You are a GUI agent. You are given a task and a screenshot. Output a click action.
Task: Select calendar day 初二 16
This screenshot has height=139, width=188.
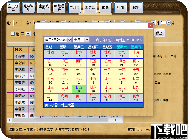pos(50,63)
